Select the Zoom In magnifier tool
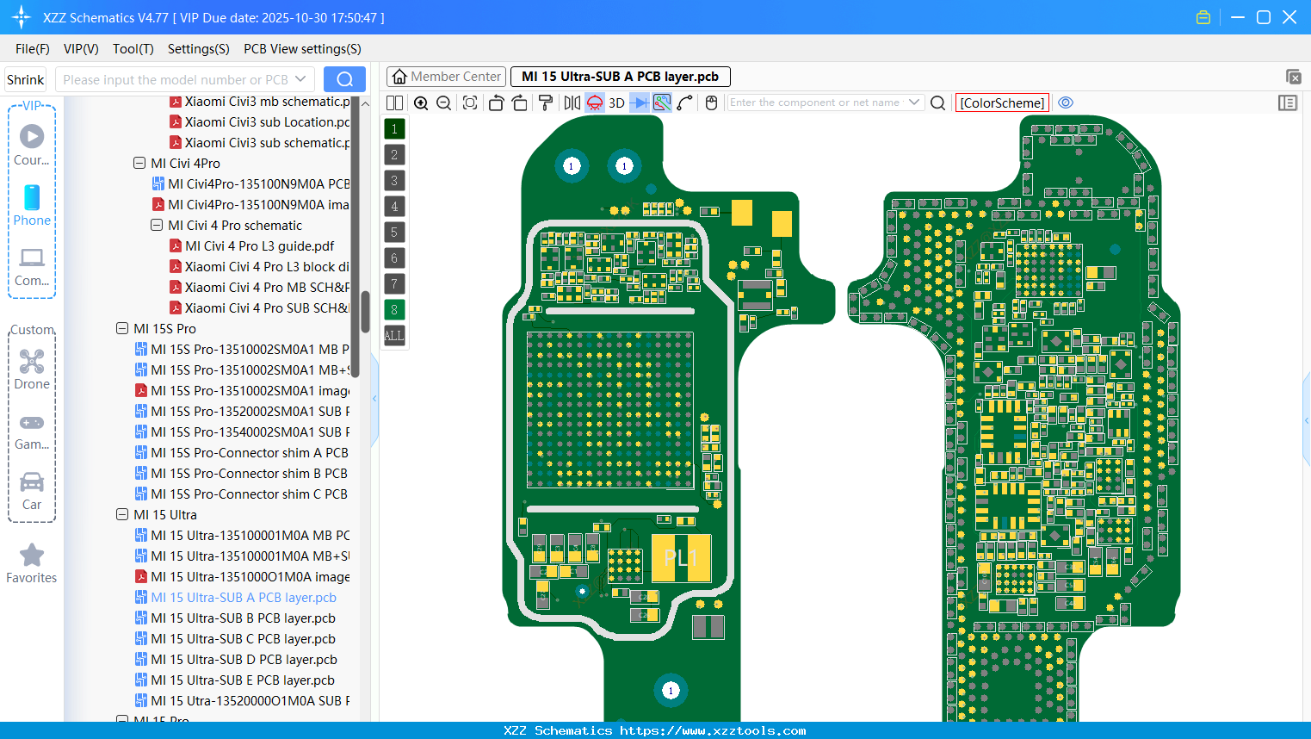Screen dimensions: 1311x739 (421, 102)
